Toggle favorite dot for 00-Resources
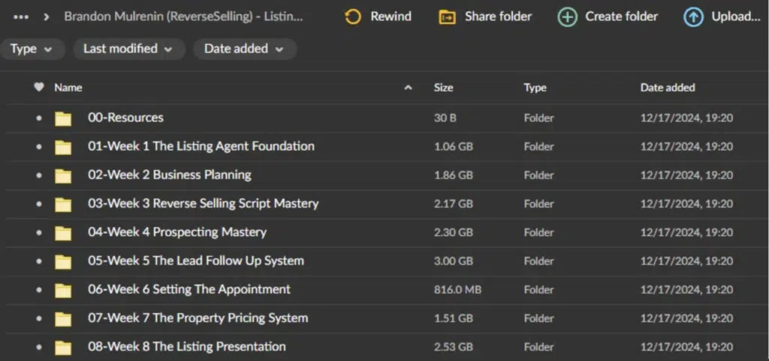This screenshot has height=361, width=769. (x=39, y=118)
